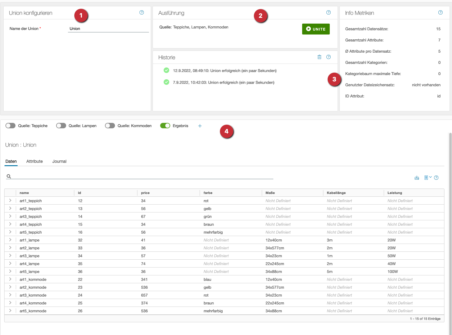Turn off the Ergebnis toggle
This screenshot has height=335, width=452.
tap(165, 126)
